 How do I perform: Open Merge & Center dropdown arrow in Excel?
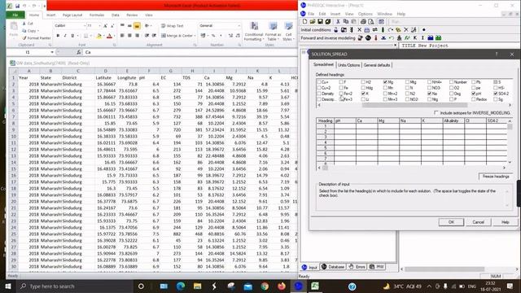click(x=195, y=36)
